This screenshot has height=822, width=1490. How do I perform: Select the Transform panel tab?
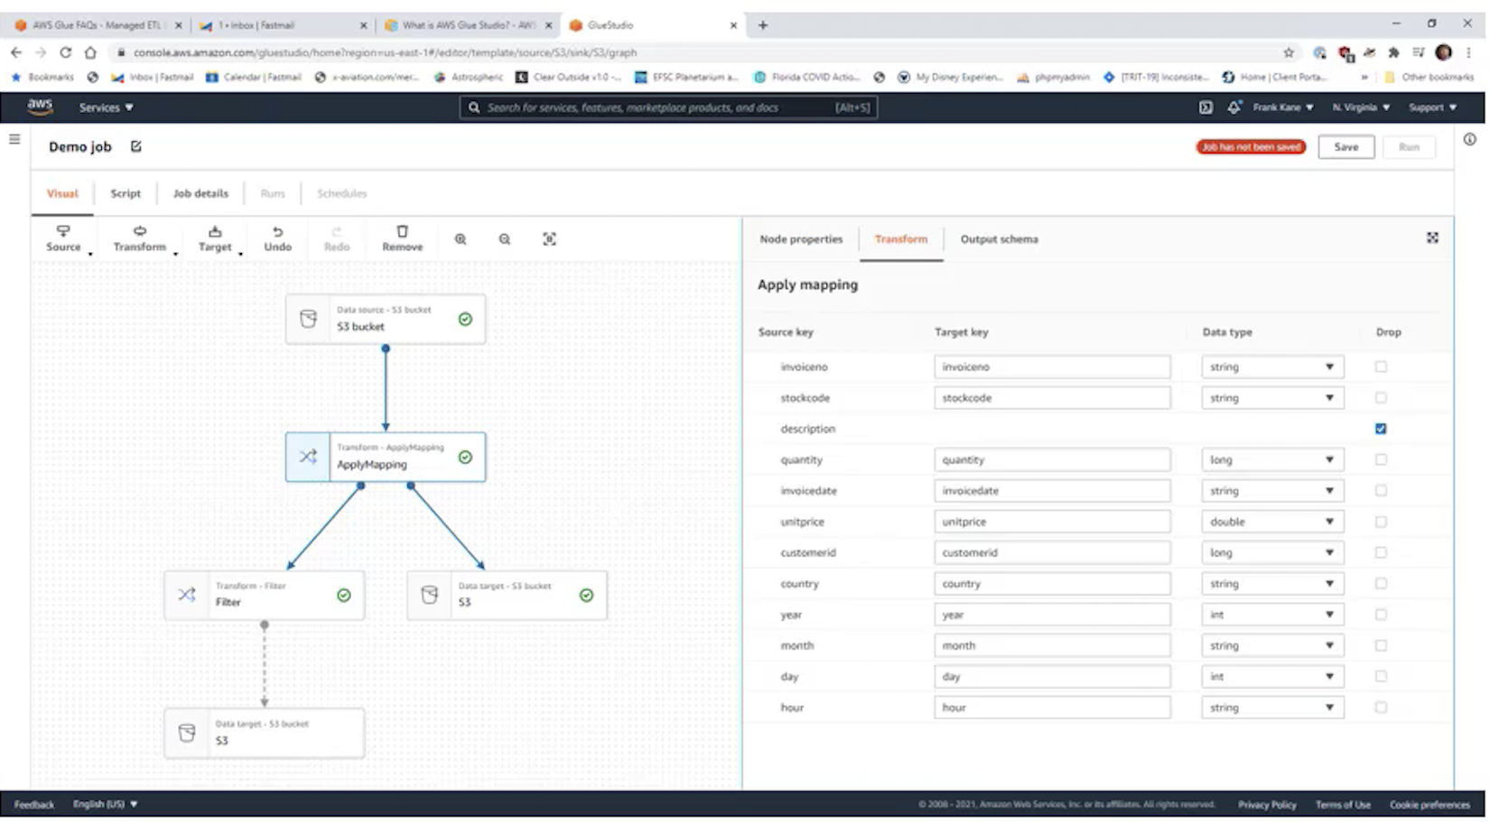[x=900, y=239]
